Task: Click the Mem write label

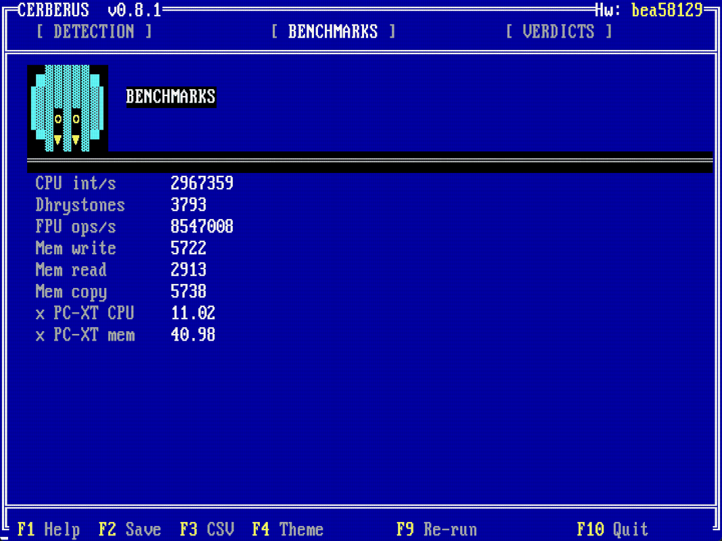Action: coord(76,248)
